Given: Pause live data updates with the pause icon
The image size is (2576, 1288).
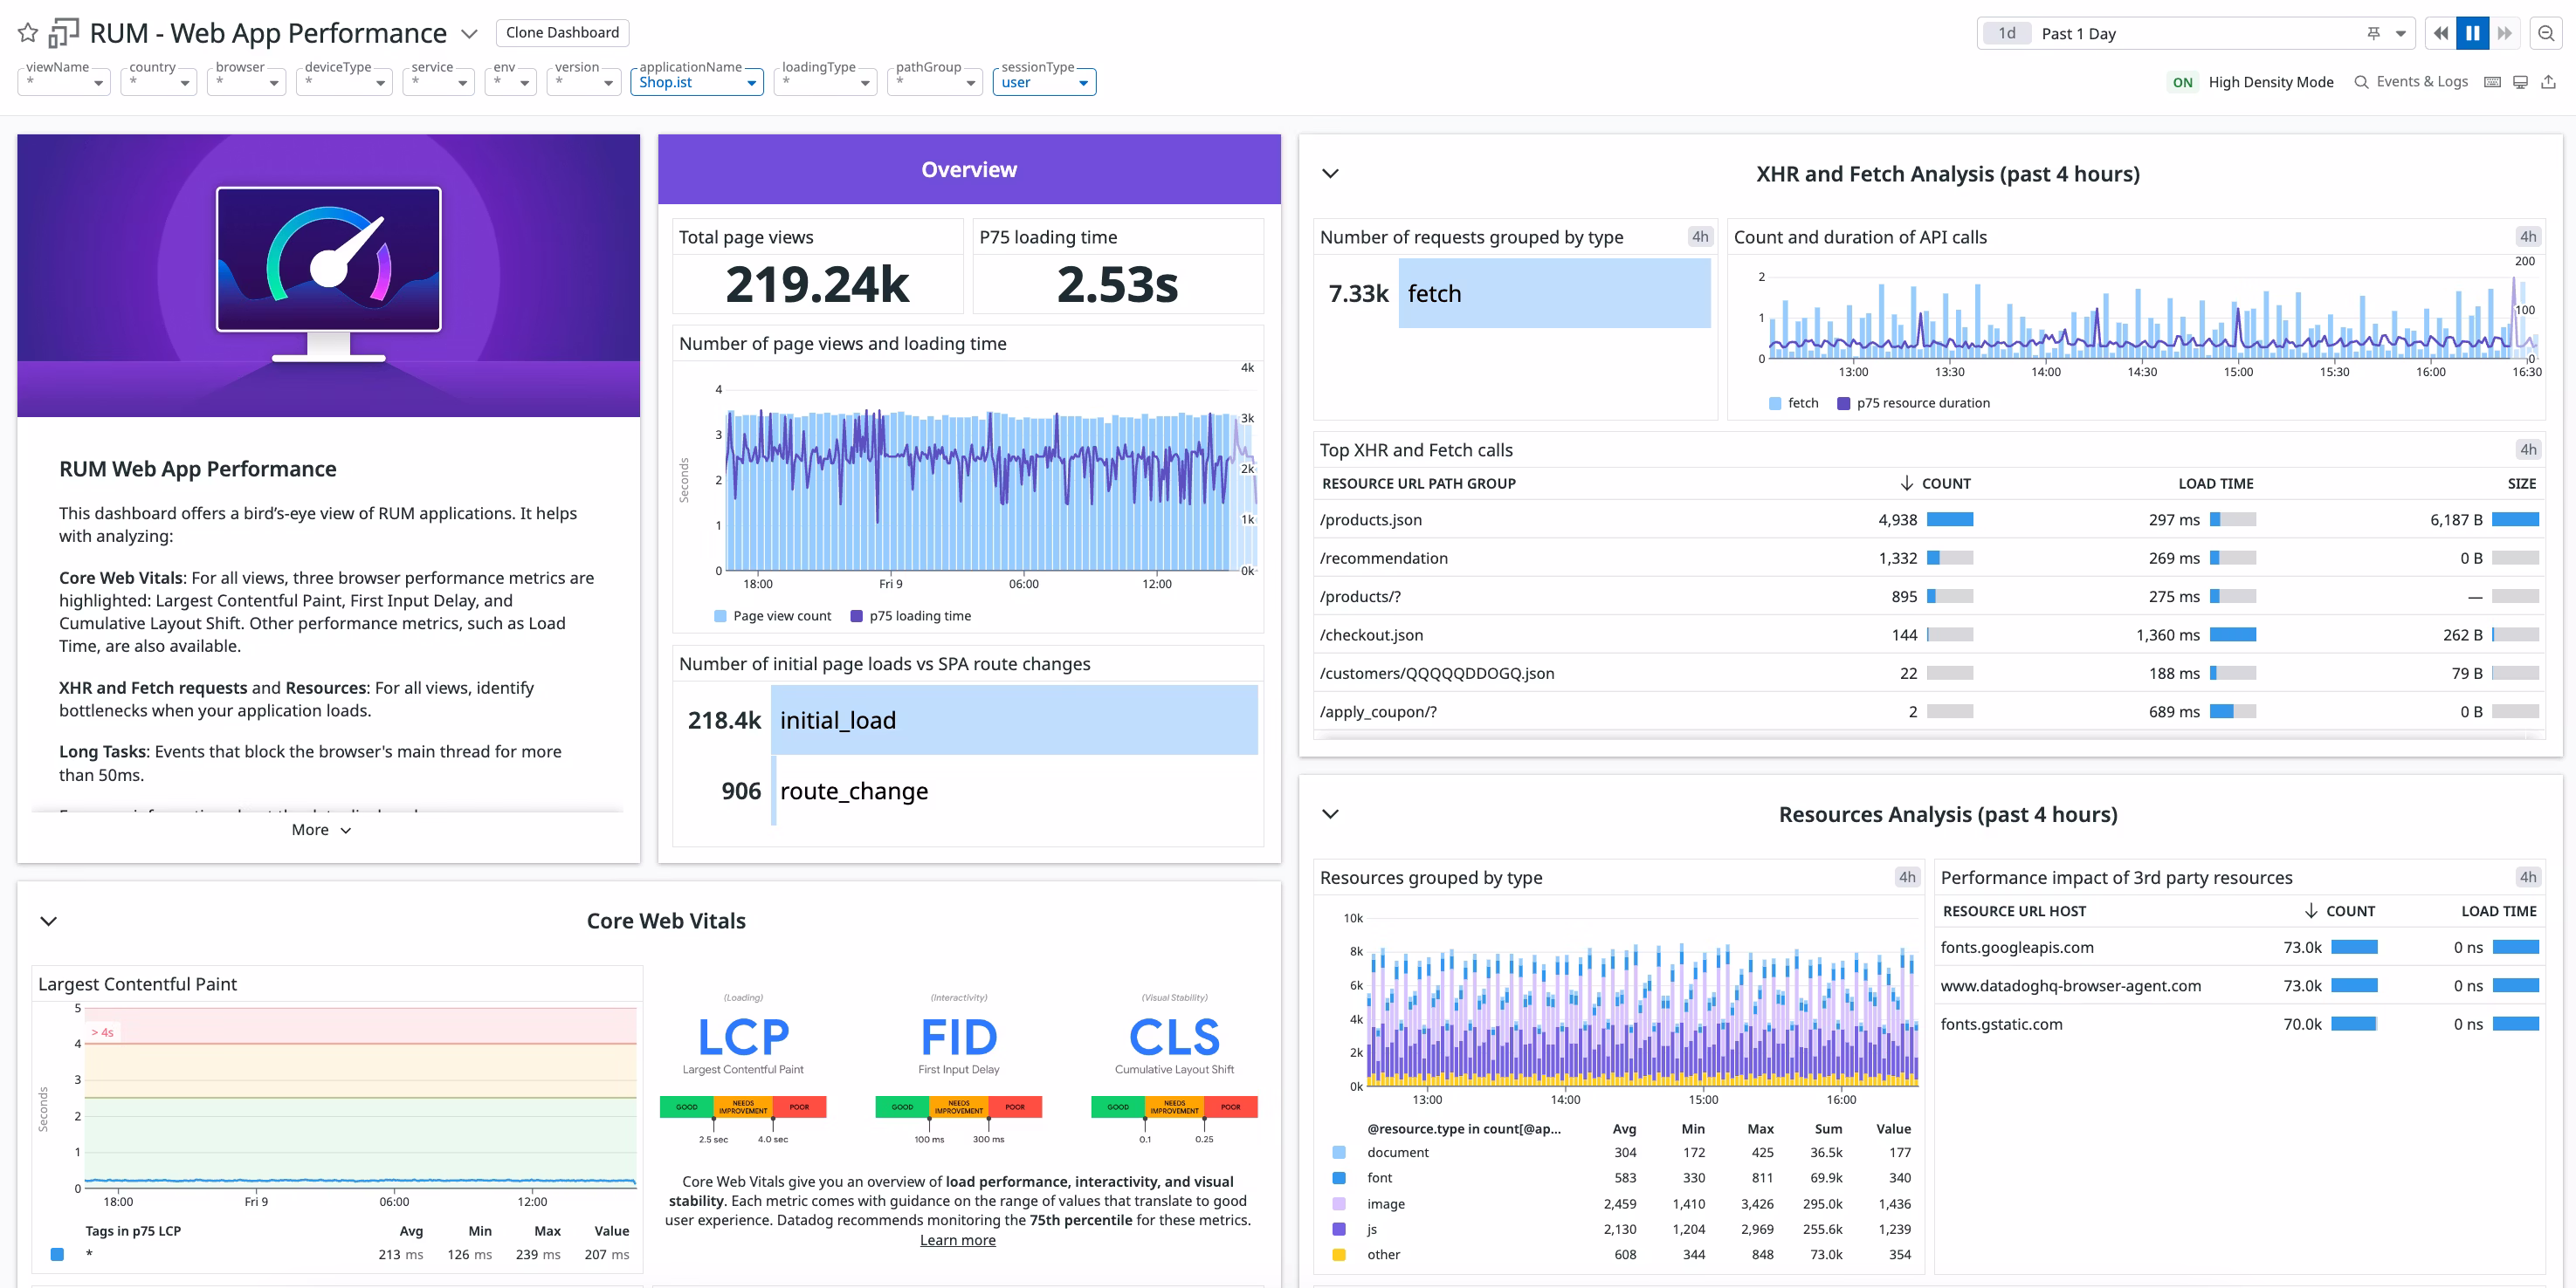Looking at the screenshot, I should pos(2472,33).
